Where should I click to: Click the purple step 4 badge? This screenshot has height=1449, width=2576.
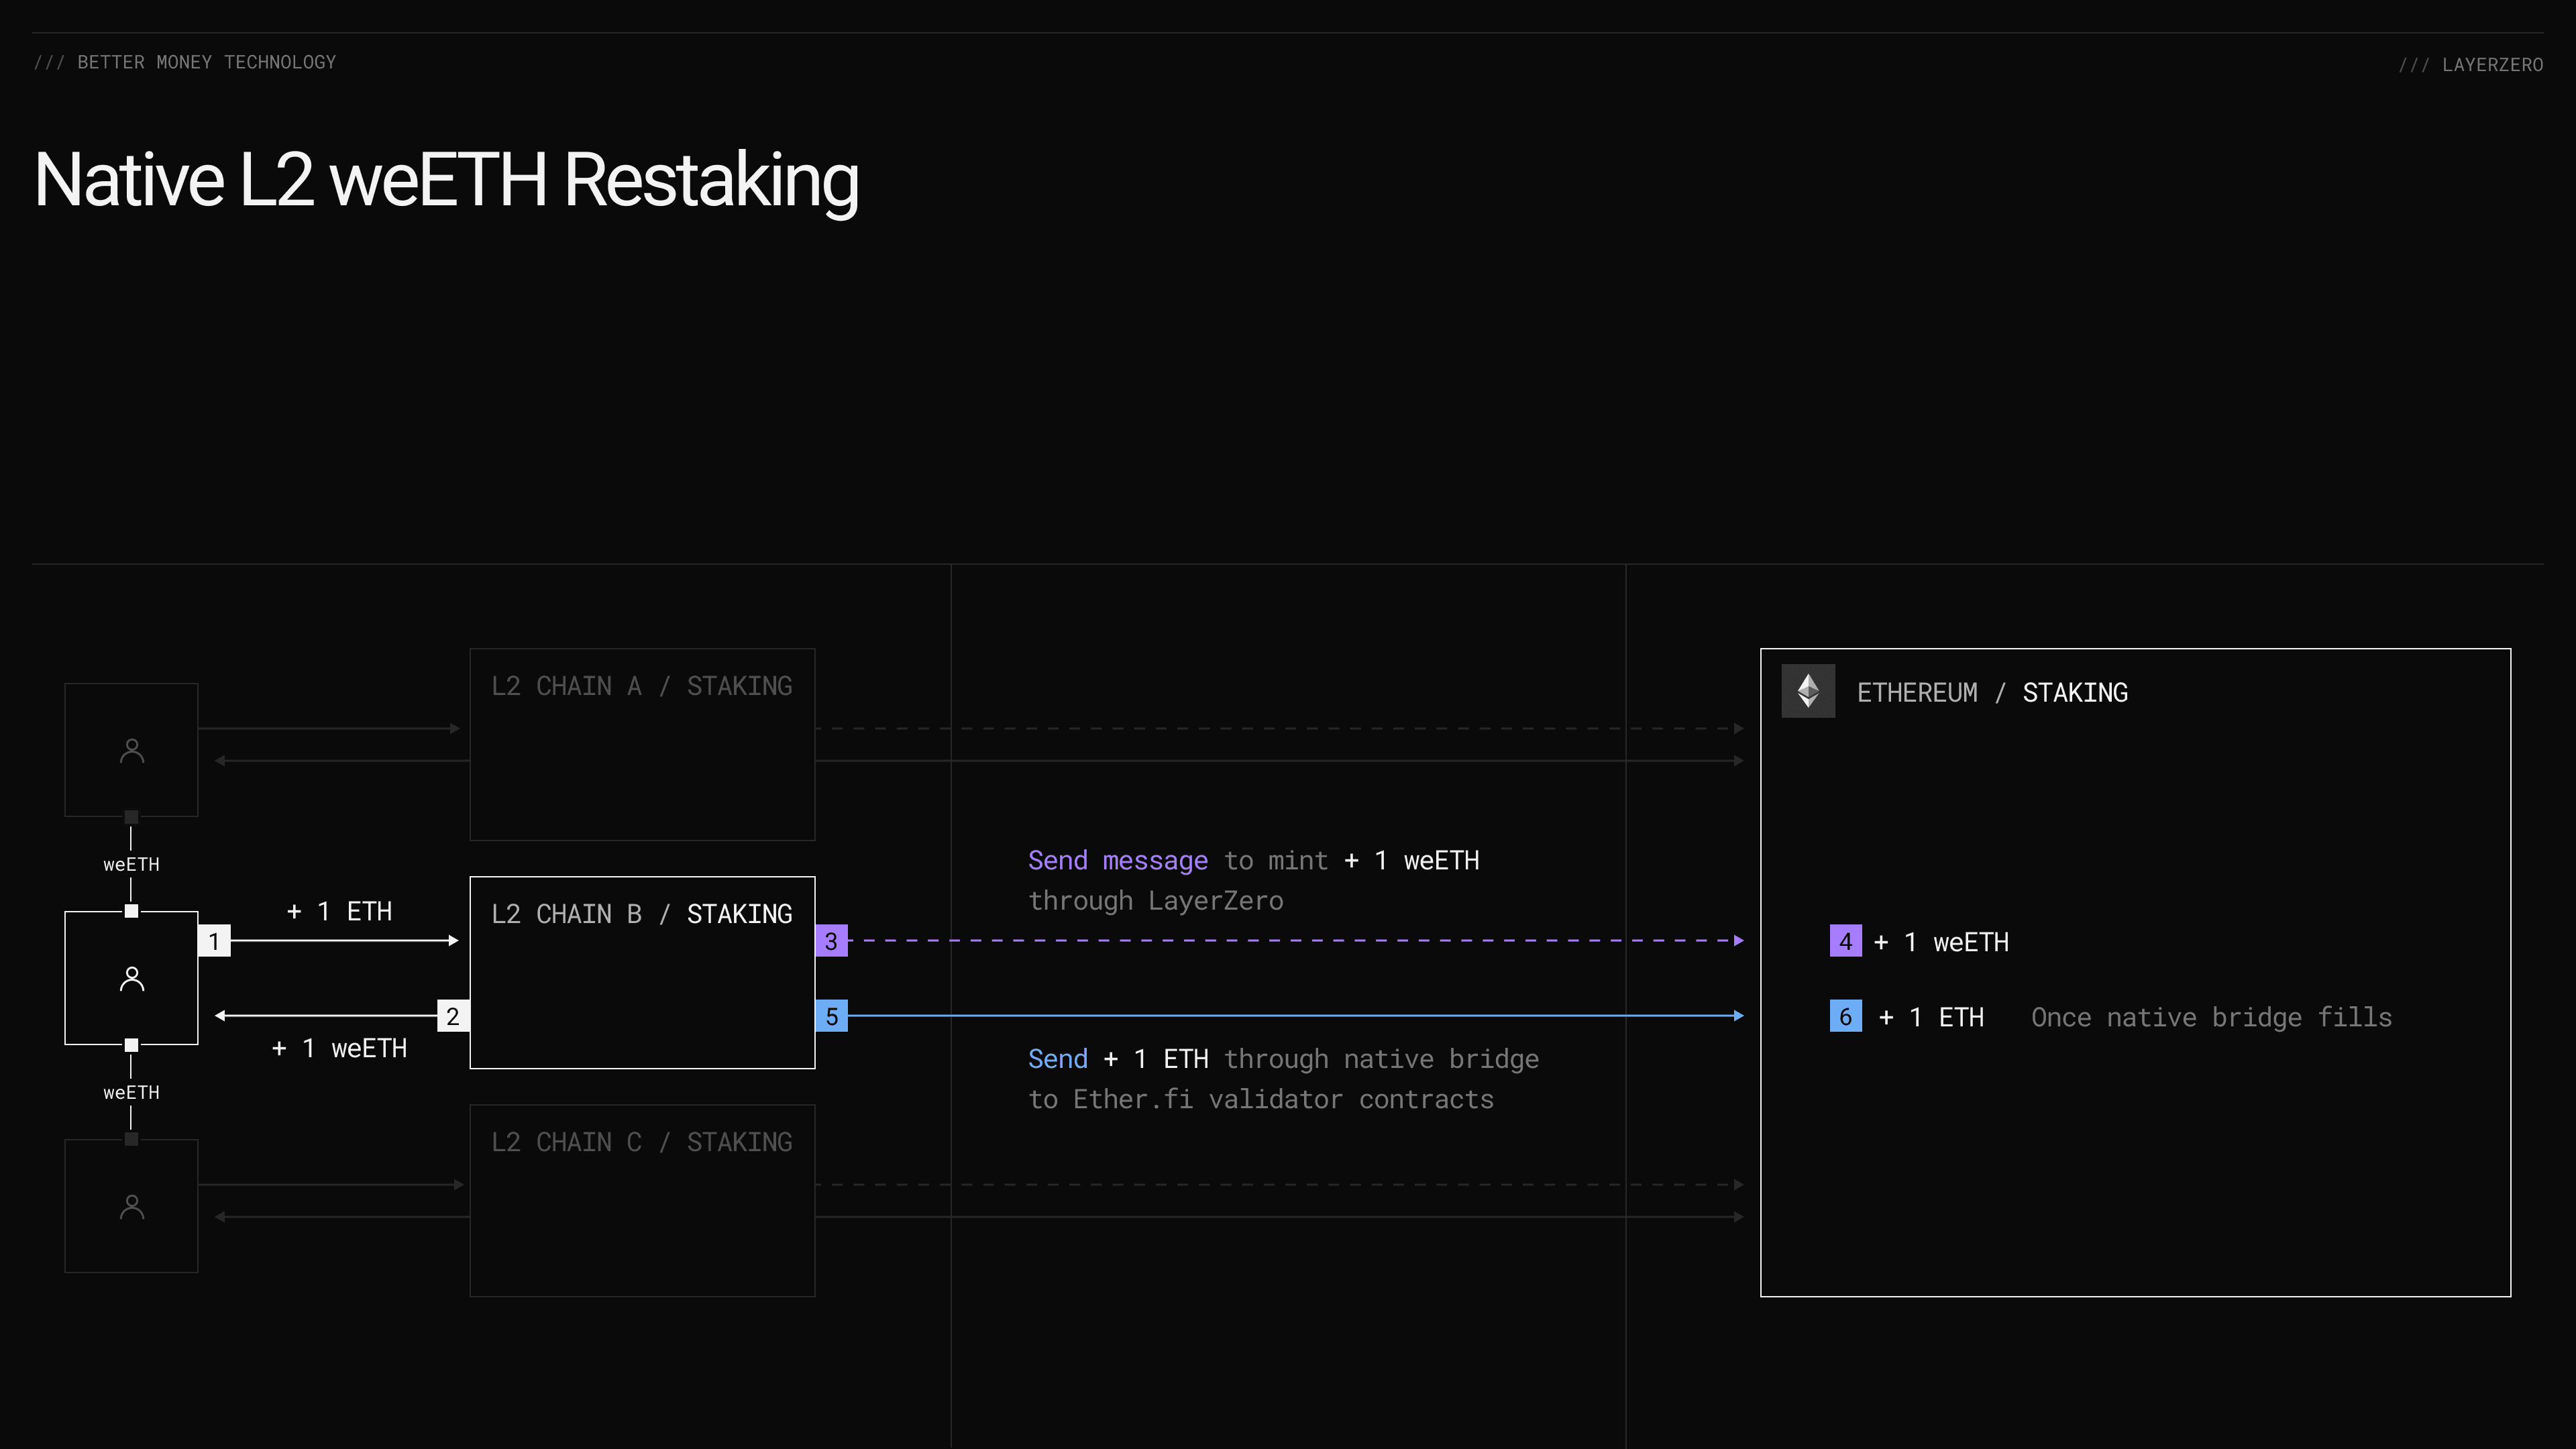[1845, 941]
